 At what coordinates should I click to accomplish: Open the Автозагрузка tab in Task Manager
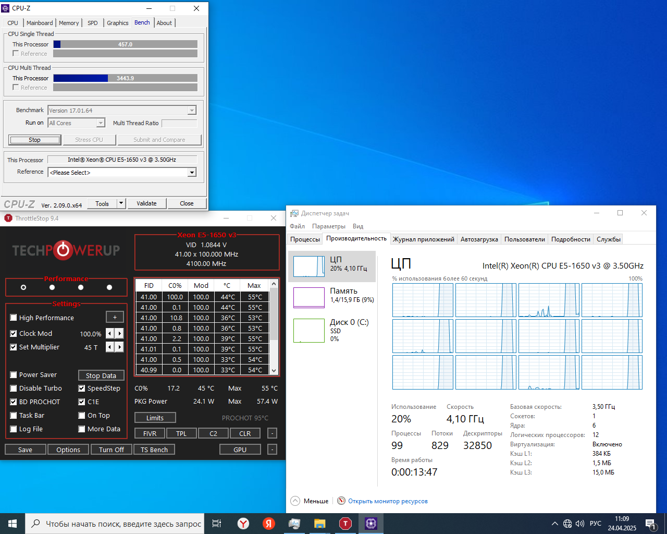click(479, 239)
